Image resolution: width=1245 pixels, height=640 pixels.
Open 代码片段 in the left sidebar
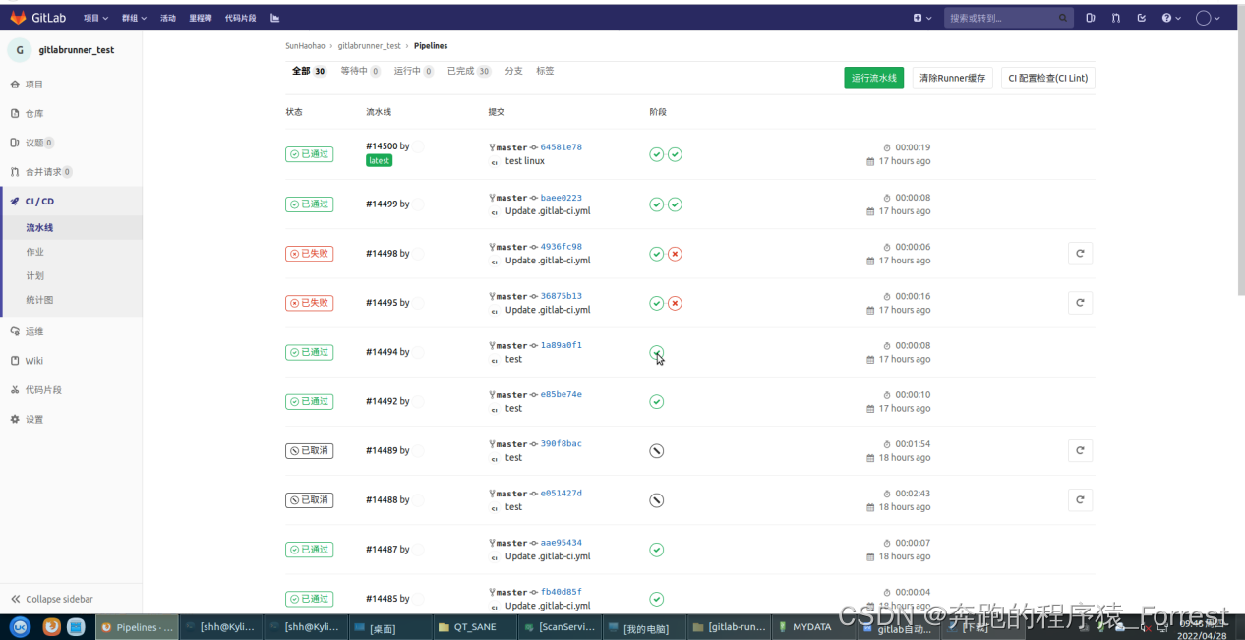pyautogui.click(x=43, y=390)
